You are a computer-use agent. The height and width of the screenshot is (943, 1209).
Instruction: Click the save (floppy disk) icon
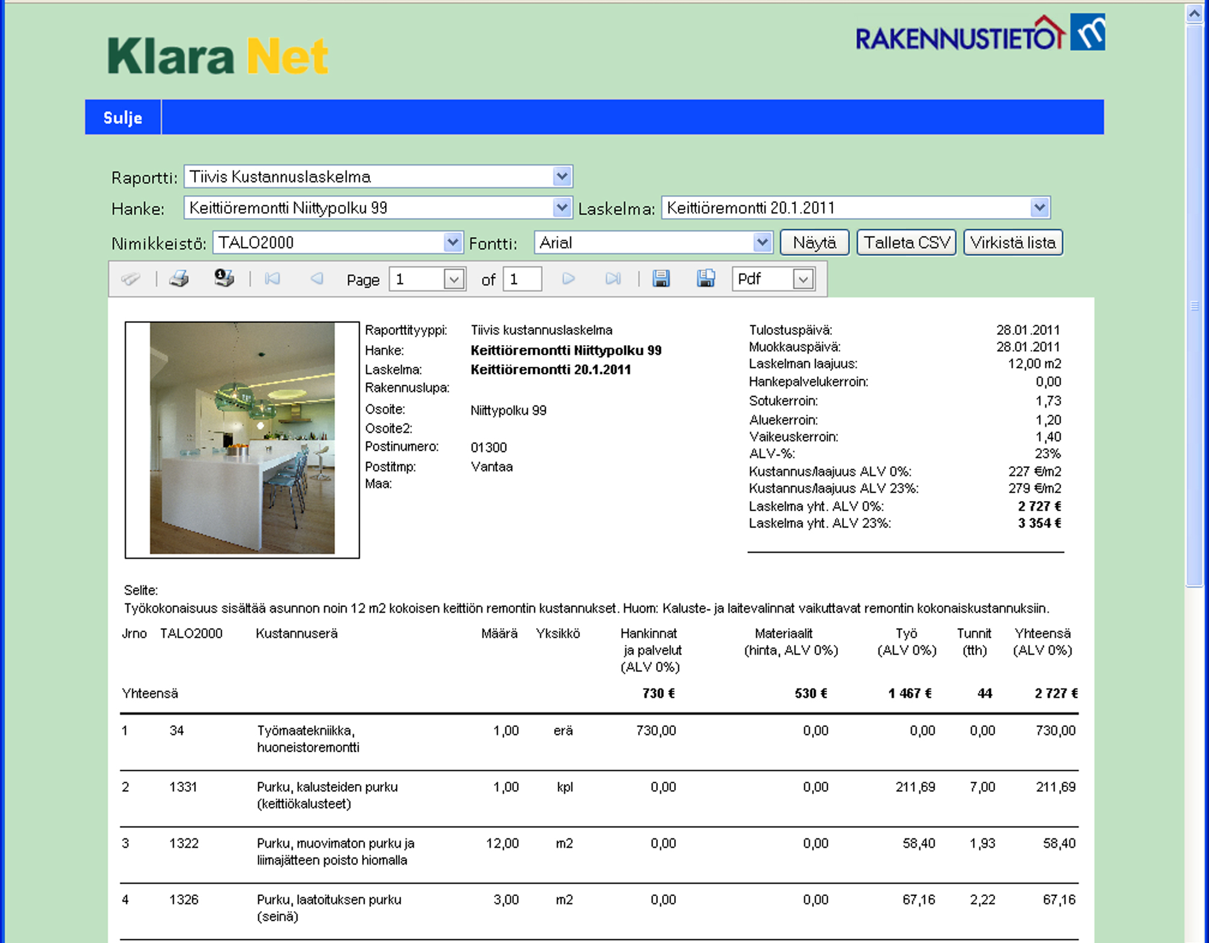coord(661,278)
